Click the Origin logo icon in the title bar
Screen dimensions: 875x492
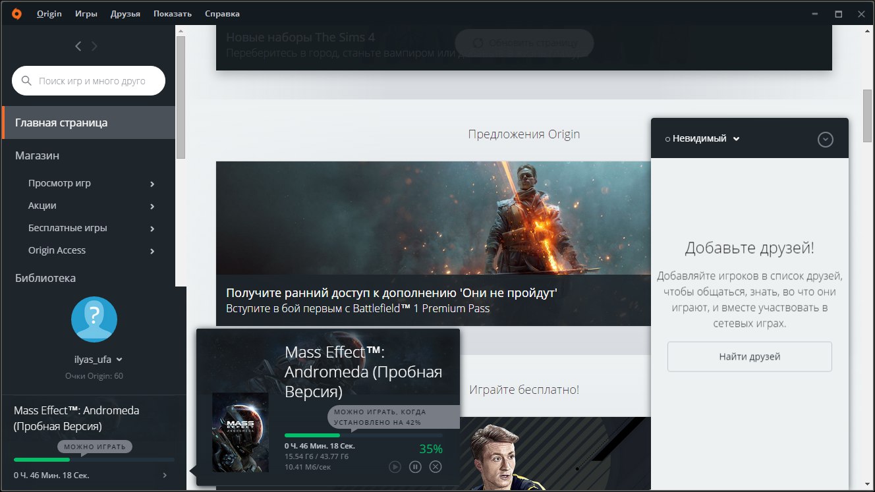[x=16, y=14]
